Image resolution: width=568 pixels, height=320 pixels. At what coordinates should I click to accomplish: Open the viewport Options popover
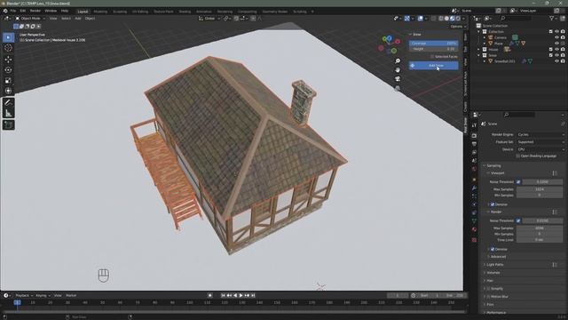click(458, 27)
